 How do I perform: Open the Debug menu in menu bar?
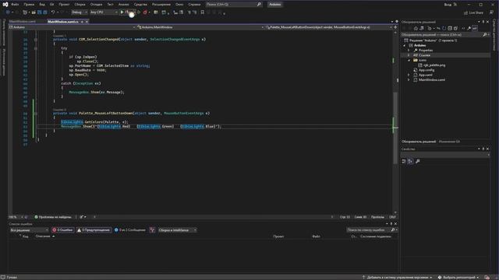(x=96, y=5)
